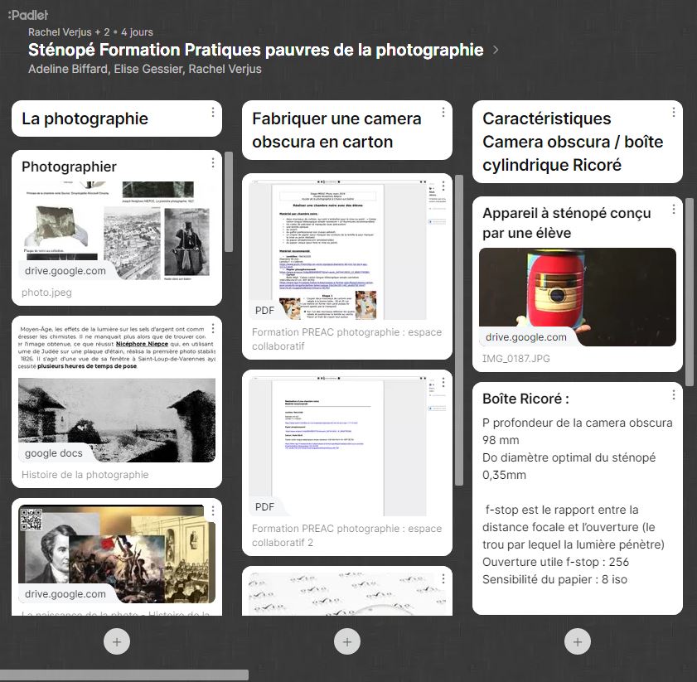Open three-dot menu on Appareil à sténopé card
The width and height of the screenshot is (697, 682).
(x=674, y=210)
